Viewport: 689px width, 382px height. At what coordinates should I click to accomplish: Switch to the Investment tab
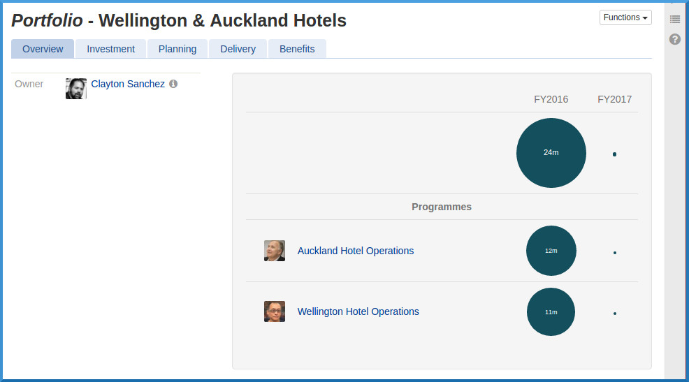pos(110,49)
